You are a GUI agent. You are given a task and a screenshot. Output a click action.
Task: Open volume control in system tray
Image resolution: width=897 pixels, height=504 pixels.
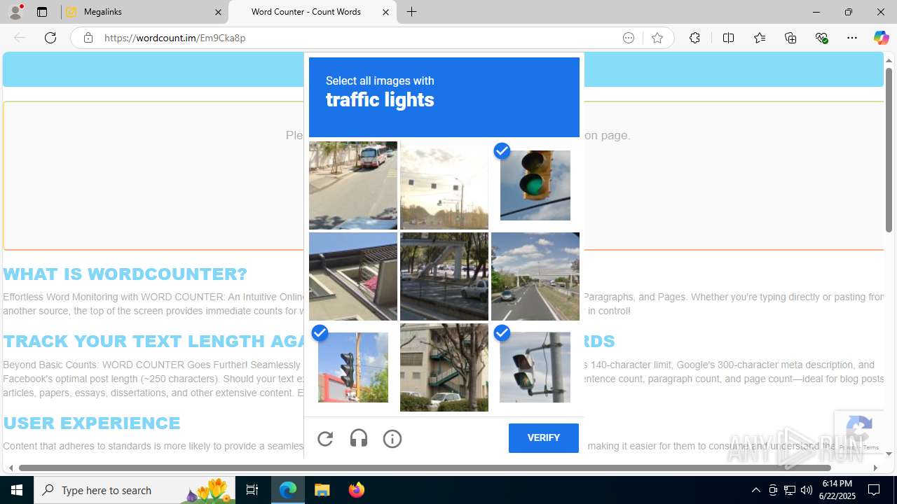coord(806,490)
